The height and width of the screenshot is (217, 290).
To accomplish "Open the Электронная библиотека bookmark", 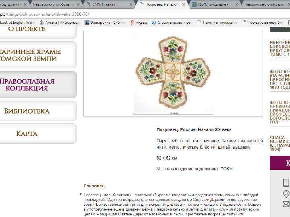I will point(105,23).
